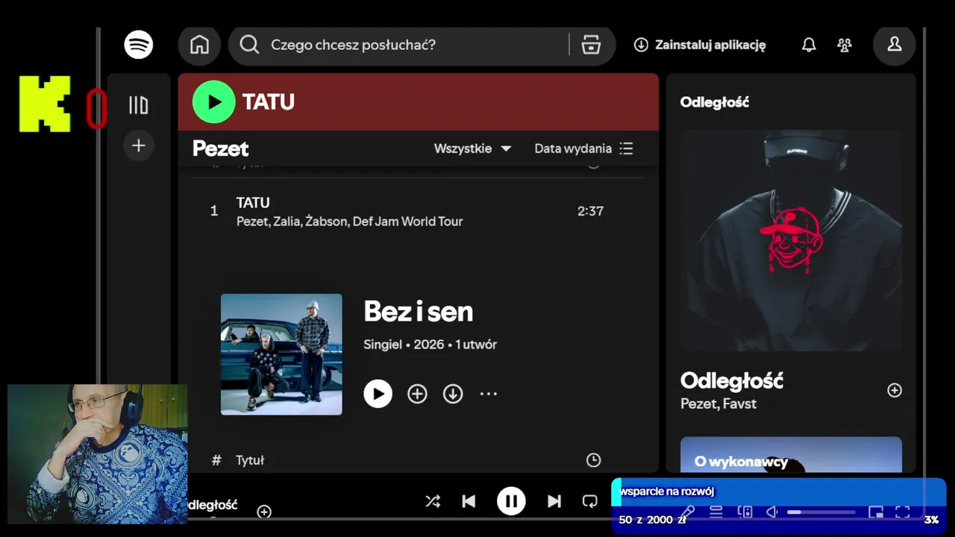Click the duration clock column icon
This screenshot has height=537, width=955.
pos(593,460)
